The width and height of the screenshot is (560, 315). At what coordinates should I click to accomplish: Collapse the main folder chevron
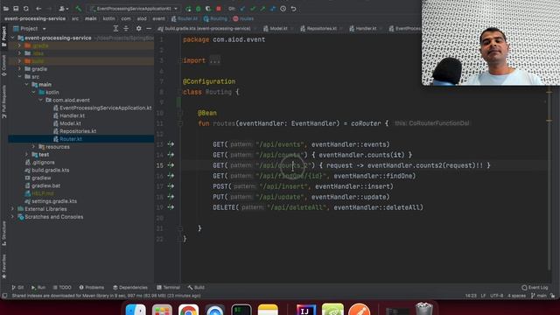(27, 85)
